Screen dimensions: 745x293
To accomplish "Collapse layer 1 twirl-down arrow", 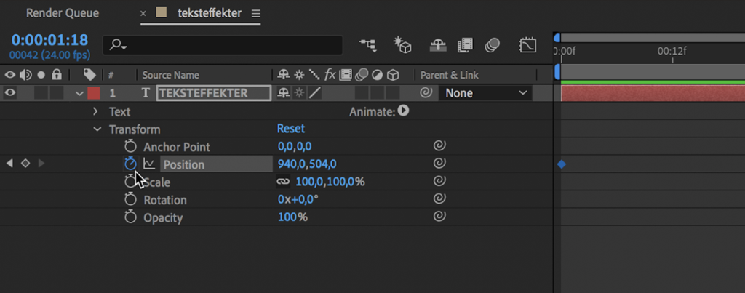I will [79, 93].
